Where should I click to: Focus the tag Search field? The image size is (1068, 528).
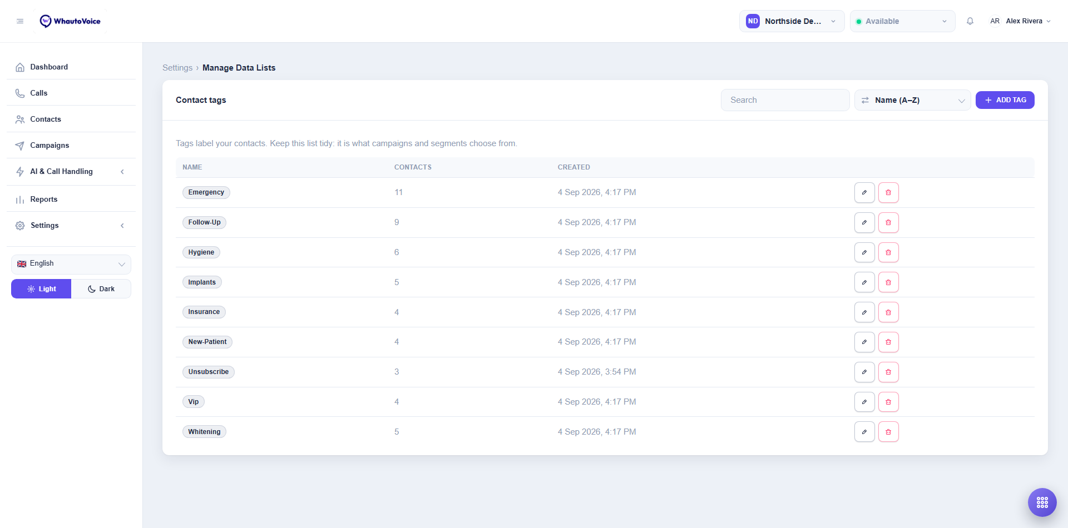coord(785,100)
